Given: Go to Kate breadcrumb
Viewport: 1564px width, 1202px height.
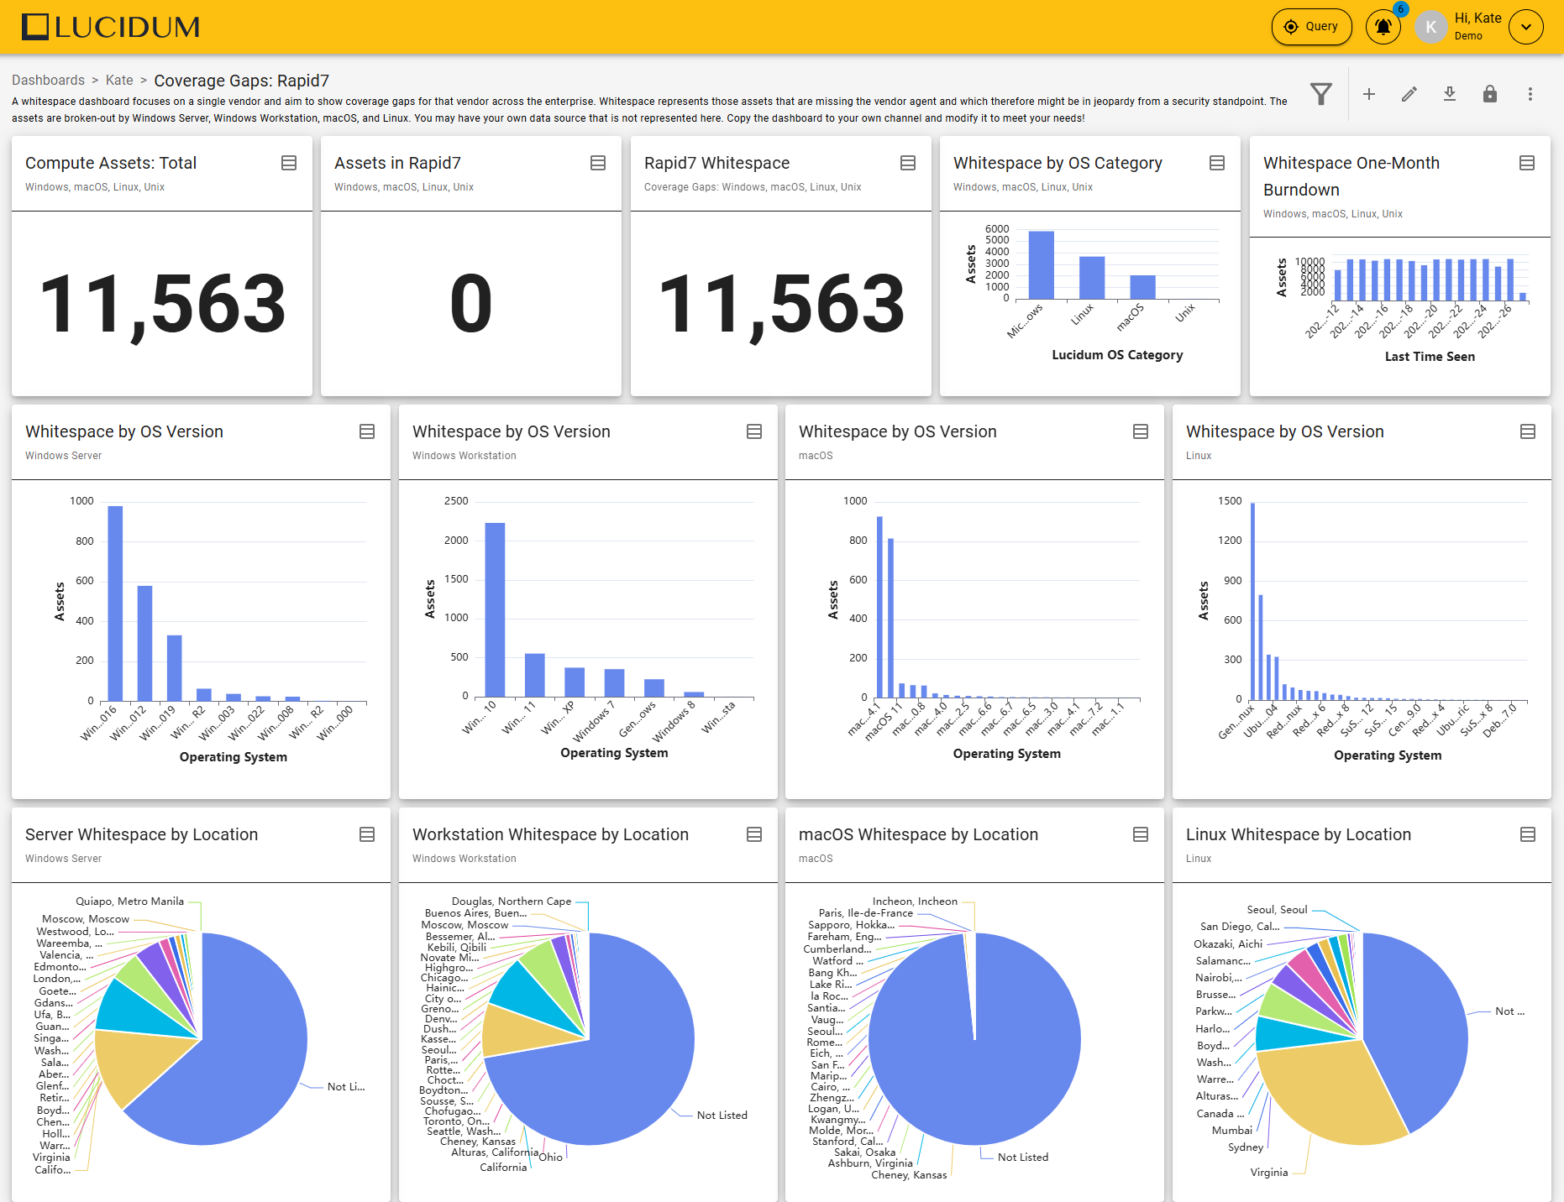Looking at the screenshot, I should click(x=119, y=80).
